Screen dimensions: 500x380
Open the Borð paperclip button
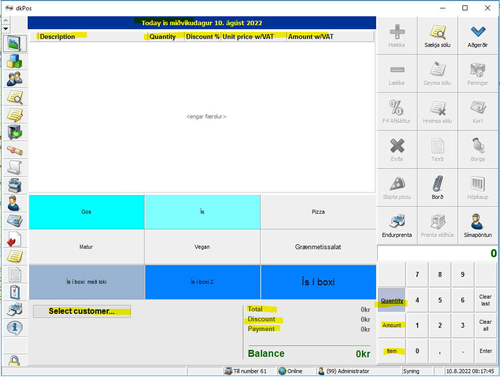(437, 188)
